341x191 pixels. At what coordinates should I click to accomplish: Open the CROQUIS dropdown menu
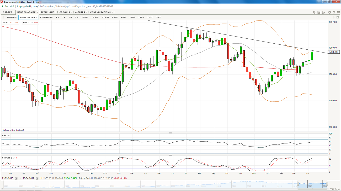[66, 12]
